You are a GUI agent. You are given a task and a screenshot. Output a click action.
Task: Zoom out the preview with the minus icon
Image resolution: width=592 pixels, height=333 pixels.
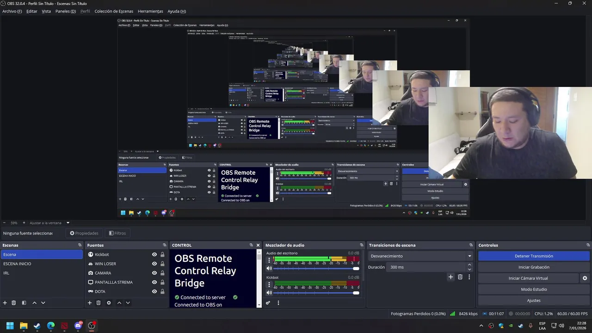tap(4, 223)
